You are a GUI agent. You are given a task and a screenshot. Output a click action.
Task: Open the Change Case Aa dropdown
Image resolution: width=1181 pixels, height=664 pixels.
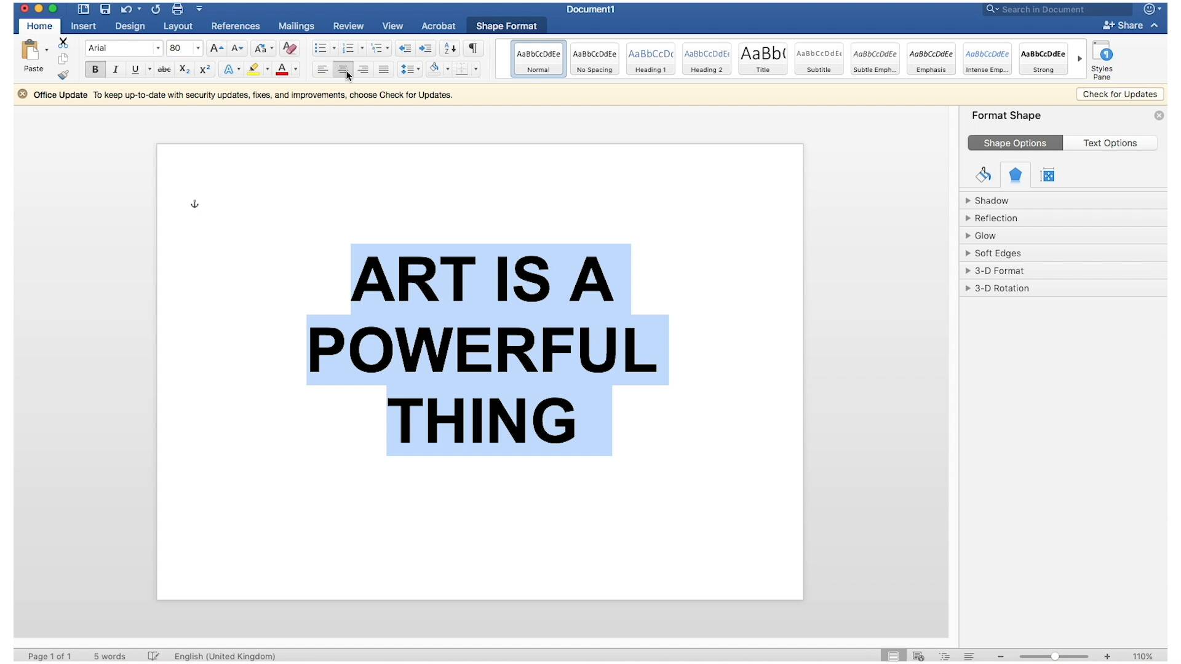pyautogui.click(x=263, y=48)
